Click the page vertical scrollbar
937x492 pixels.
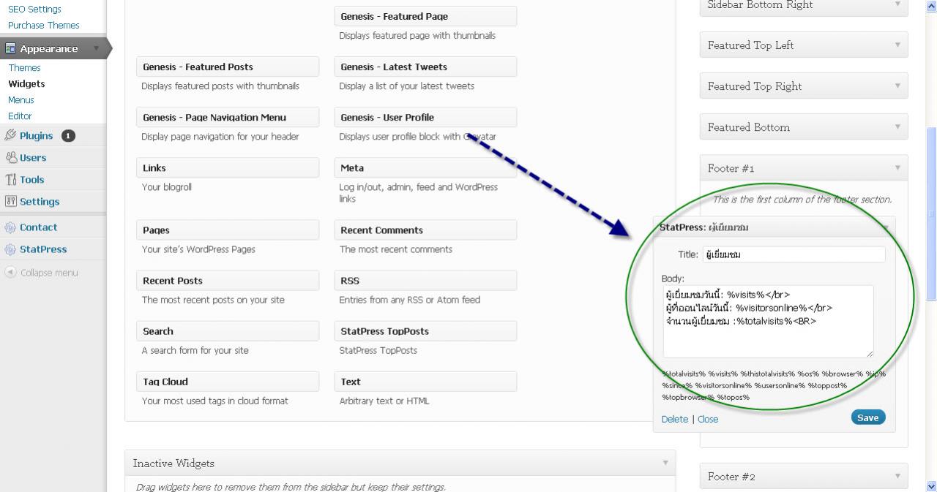pos(931,213)
